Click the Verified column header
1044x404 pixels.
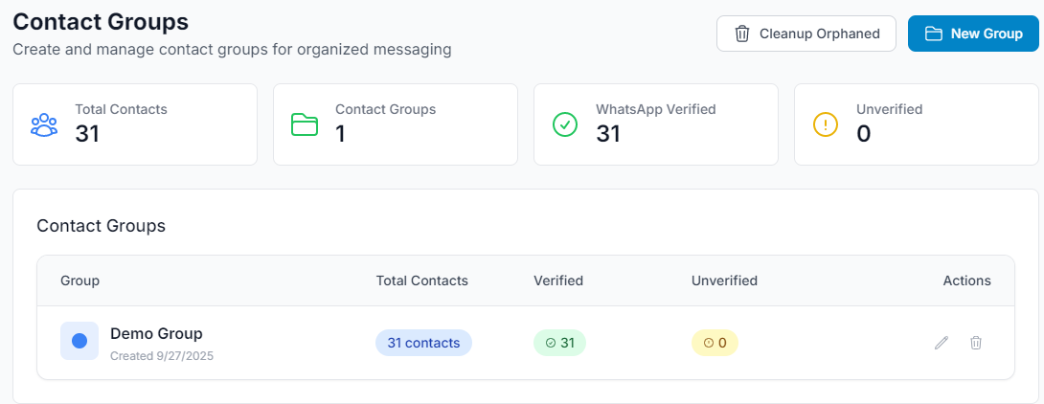(558, 281)
